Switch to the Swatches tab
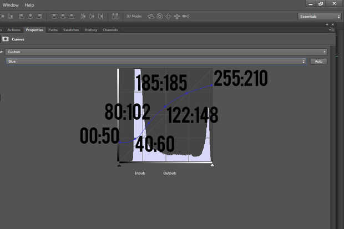 (71, 30)
